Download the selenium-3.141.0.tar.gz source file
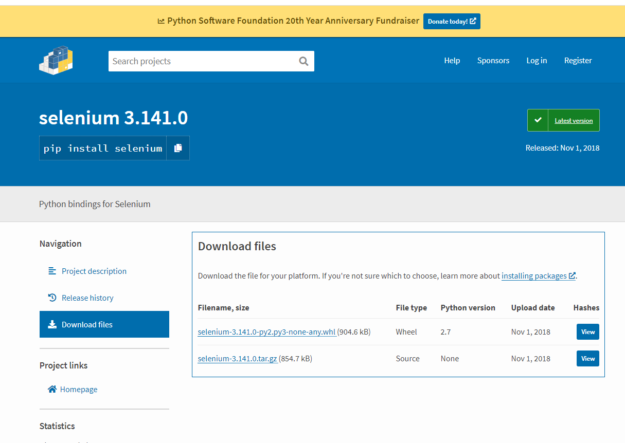This screenshot has width=625, height=443. click(238, 359)
